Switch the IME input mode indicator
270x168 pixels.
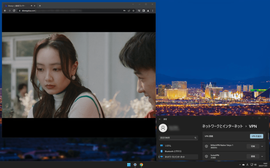pyautogui.click(x=247, y=165)
